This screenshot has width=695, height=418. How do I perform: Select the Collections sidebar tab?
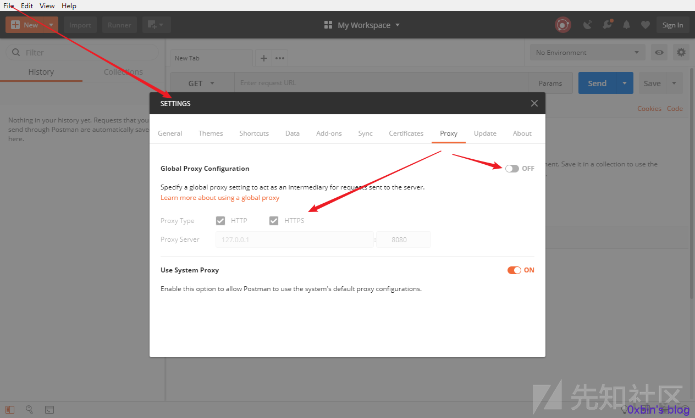[123, 72]
